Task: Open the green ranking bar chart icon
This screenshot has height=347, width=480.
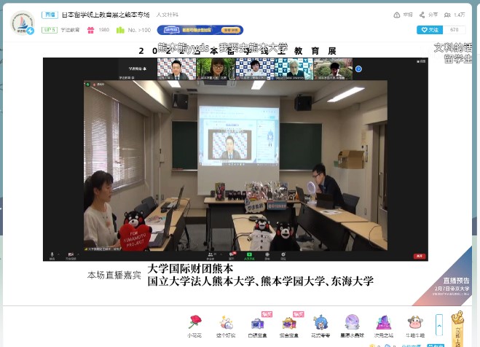Action: pyautogui.click(x=120, y=30)
